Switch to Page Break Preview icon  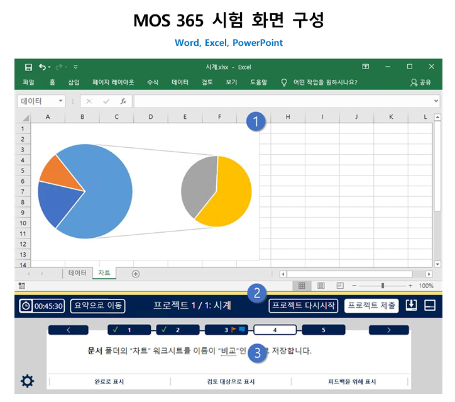(340, 286)
